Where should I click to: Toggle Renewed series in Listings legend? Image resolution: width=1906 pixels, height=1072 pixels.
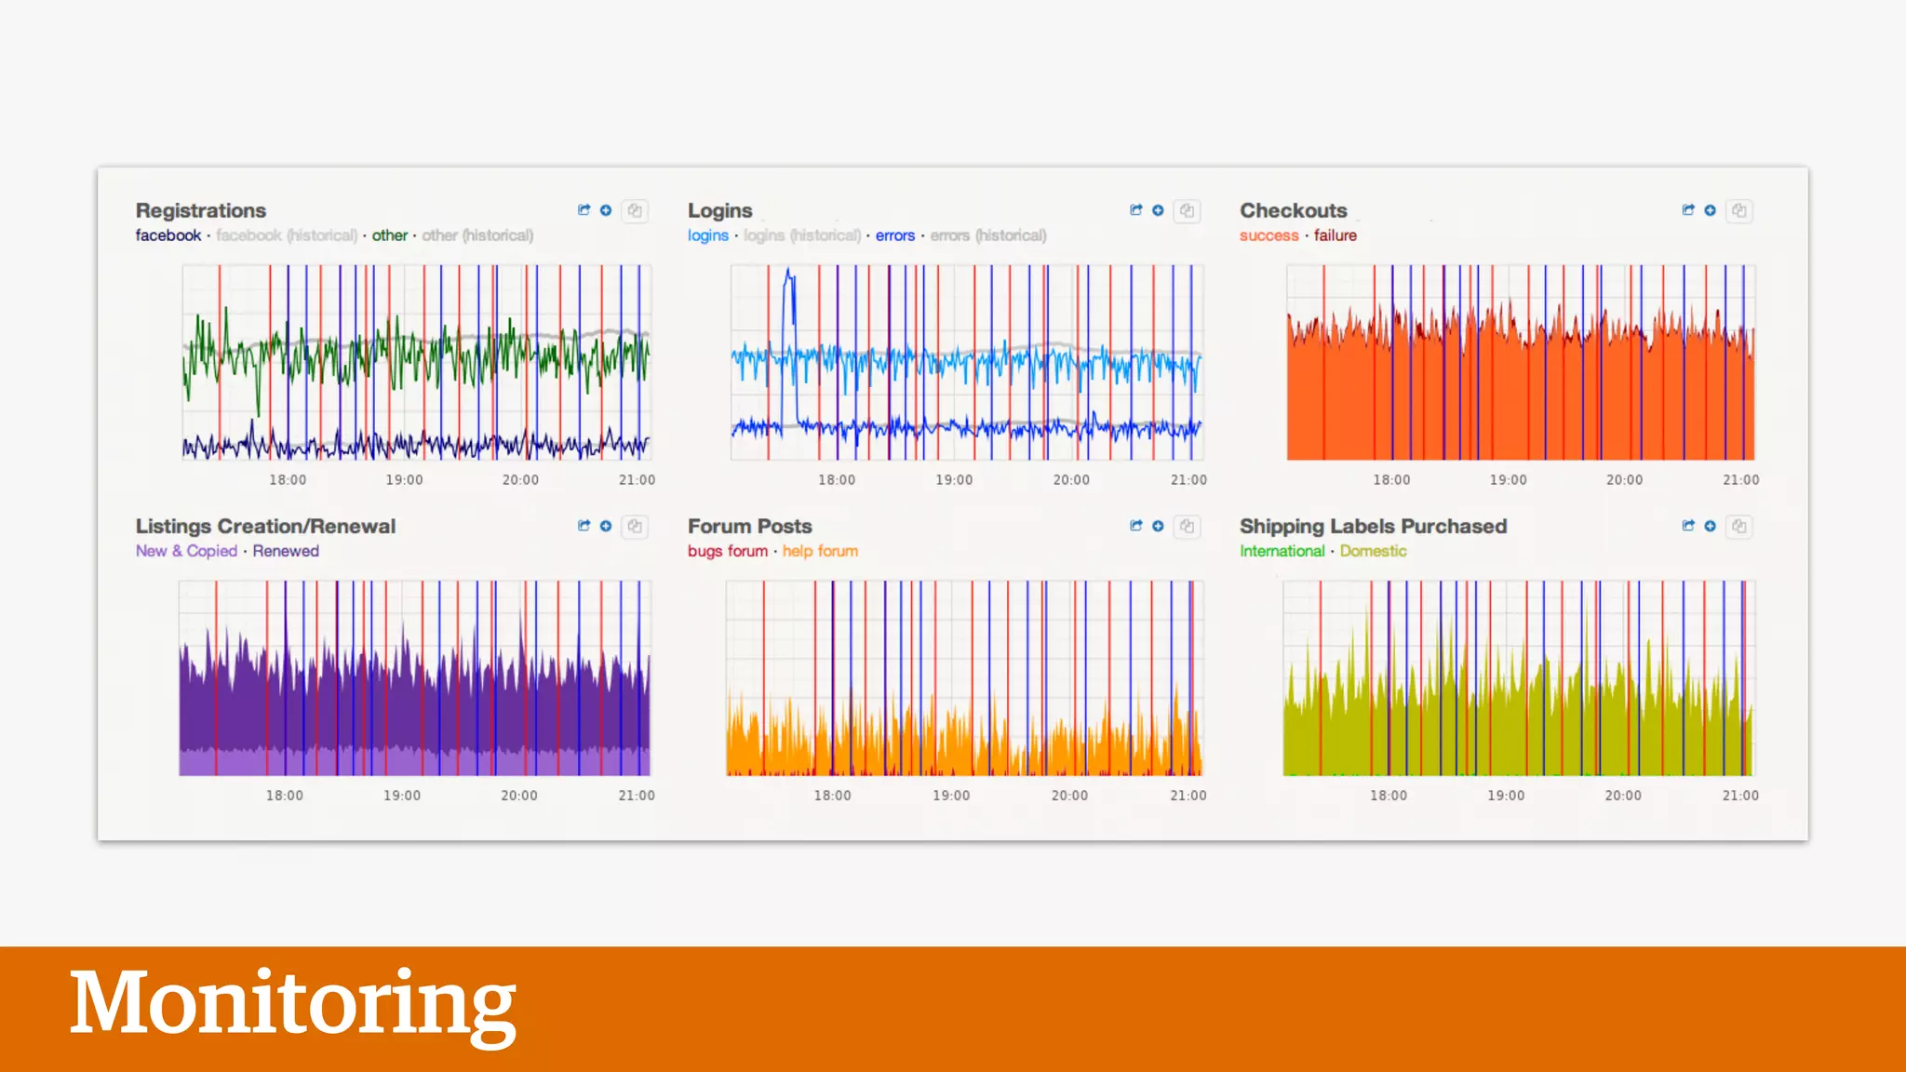(286, 551)
